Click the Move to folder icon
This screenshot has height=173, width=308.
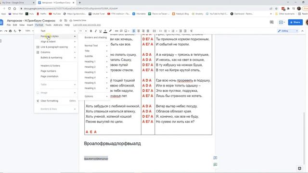tap(65, 20)
